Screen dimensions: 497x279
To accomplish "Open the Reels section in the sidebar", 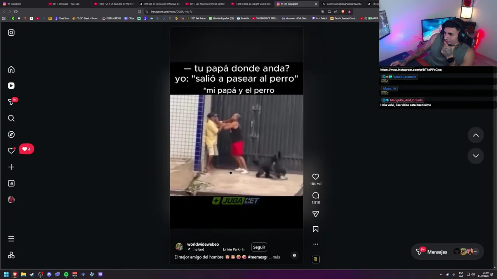I will pos(11,86).
